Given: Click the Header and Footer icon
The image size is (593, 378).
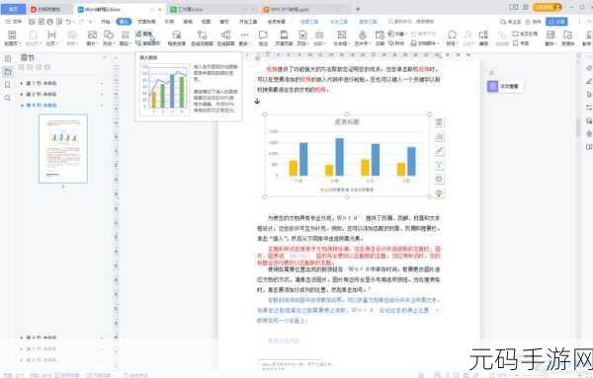Looking at the screenshot, I should 284,36.
